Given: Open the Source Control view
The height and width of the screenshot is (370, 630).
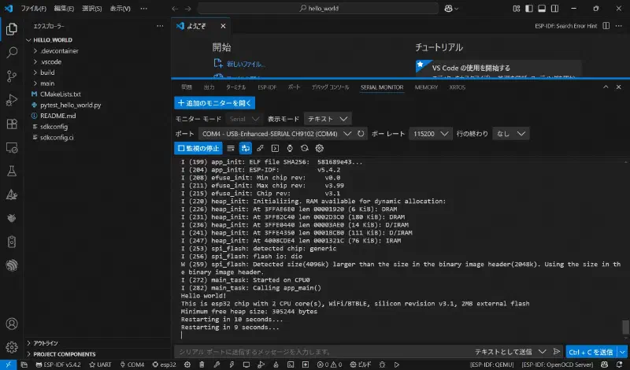Looking at the screenshot, I should 12,76.
